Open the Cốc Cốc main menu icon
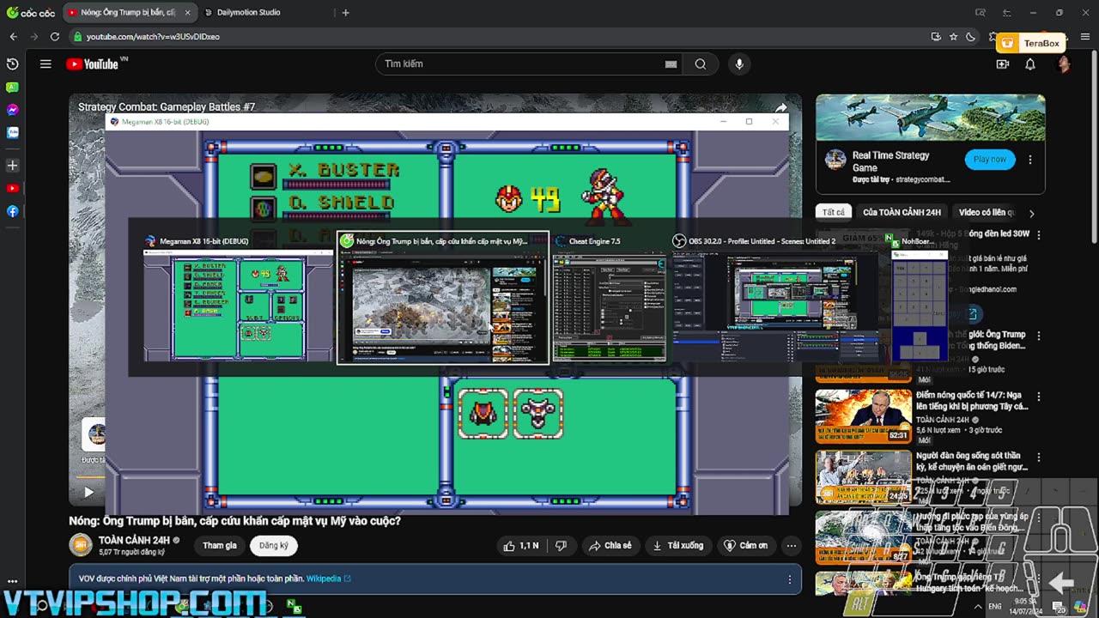Viewport: 1099px width, 618px height. [x=1085, y=37]
